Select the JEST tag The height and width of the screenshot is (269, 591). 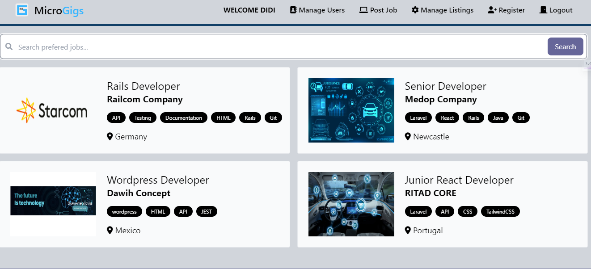click(x=207, y=212)
